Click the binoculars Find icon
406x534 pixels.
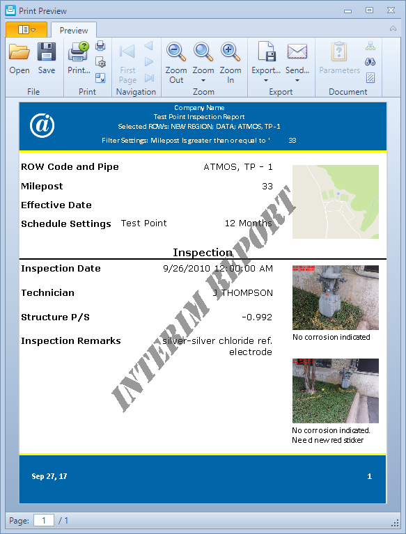tap(370, 62)
